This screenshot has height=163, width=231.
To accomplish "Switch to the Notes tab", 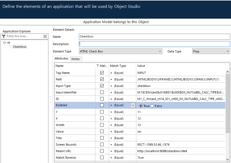I will [x=76, y=59].
